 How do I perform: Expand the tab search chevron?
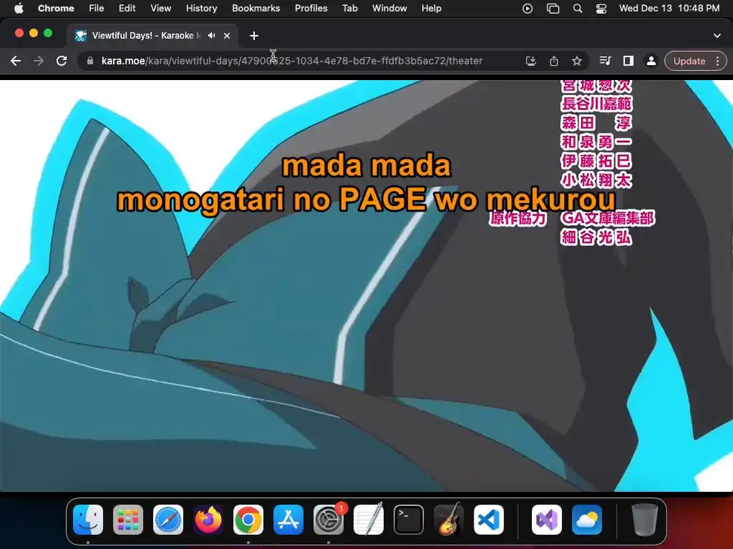pyautogui.click(x=717, y=36)
